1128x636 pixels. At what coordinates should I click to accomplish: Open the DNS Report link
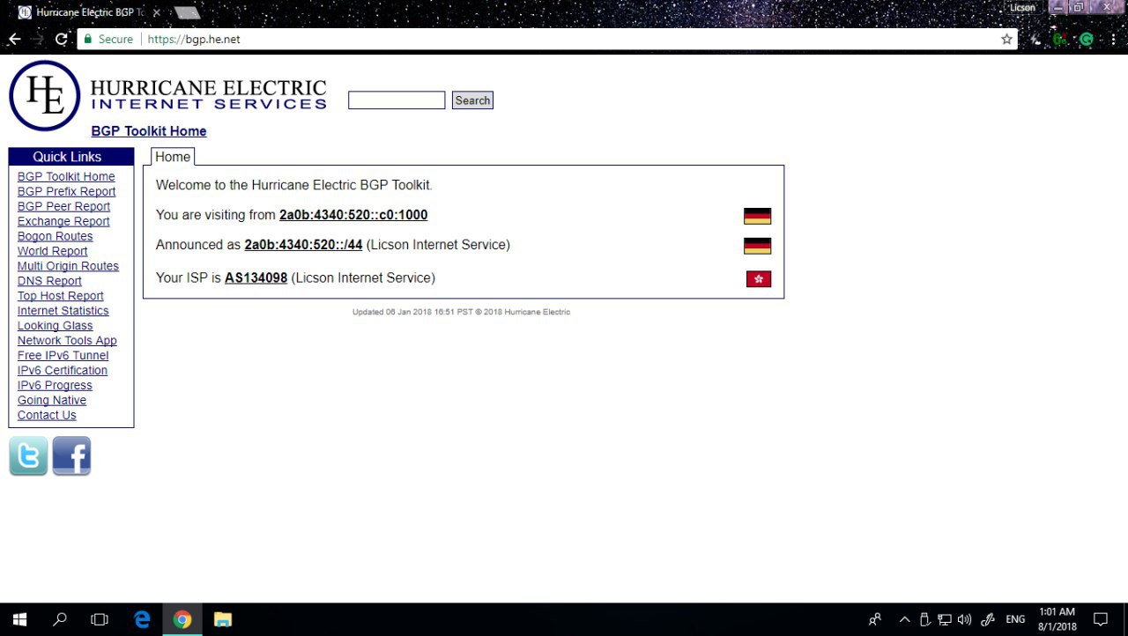[x=49, y=281]
